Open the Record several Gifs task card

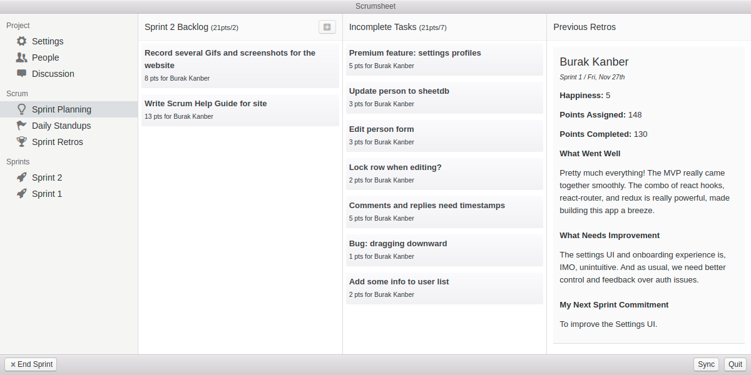pyautogui.click(x=240, y=59)
